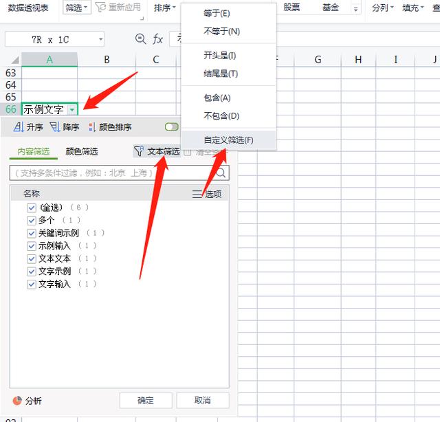
Task: Click the 取消 button
Action: coord(203,401)
